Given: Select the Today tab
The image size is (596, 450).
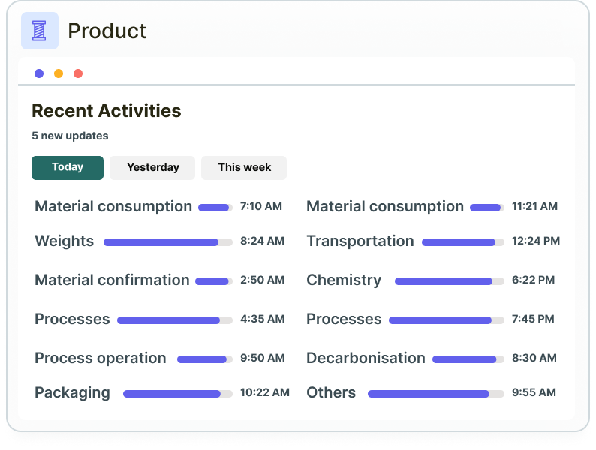Looking at the screenshot, I should [x=68, y=167].
